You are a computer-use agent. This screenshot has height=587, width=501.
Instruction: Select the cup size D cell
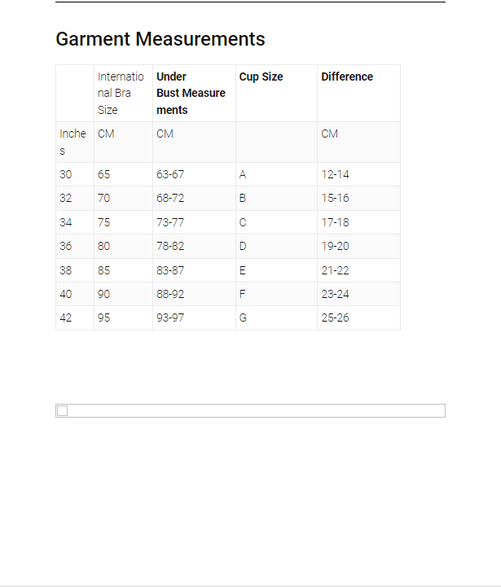(243, 246)
